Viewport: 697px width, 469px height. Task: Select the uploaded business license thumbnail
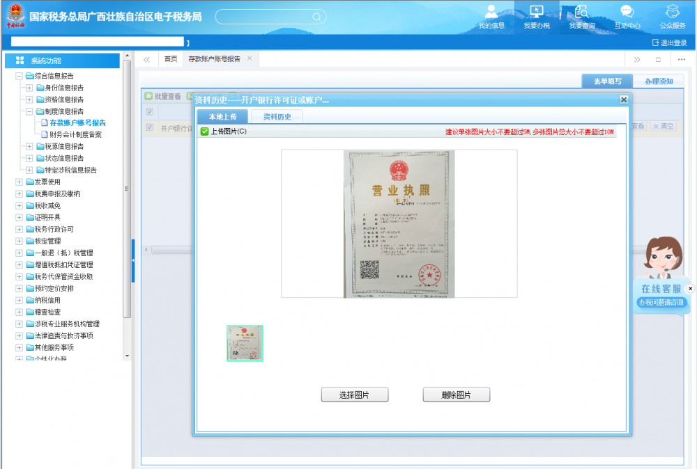[245, 343]
